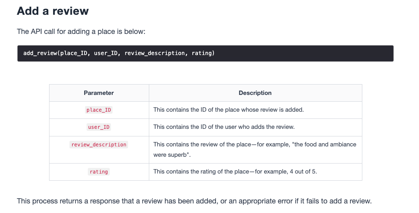Image resolution: width=419 pixels, height=213 pixels.
Task: Click the paragraph about returned response
Action: tap(194, 201)
